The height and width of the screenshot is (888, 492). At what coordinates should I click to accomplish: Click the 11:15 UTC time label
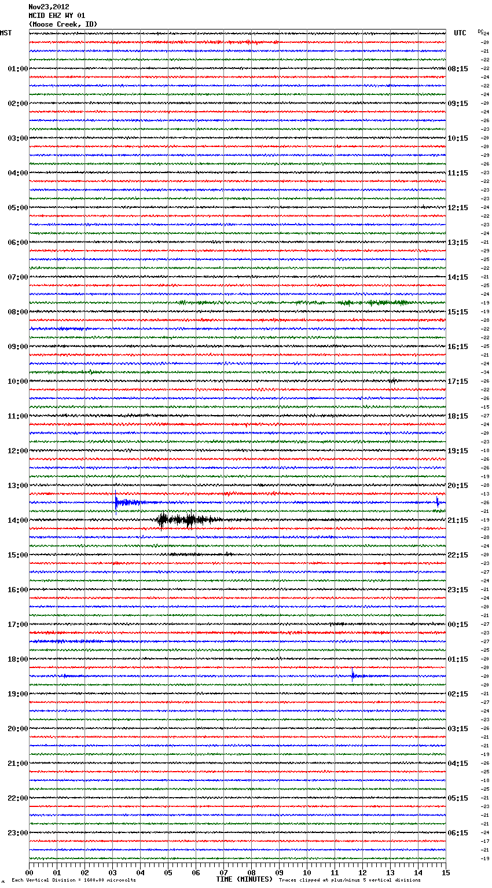tap(458, 173)
